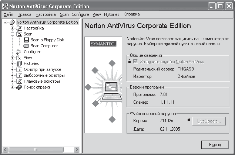This screenshot has height=155, width=235.
Task: Minimize the Norton AntiVirus window
Action: point(212,6)
